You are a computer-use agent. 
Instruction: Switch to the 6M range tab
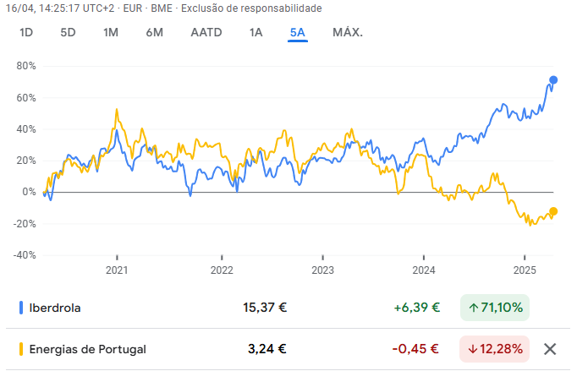tap(155, 33)
